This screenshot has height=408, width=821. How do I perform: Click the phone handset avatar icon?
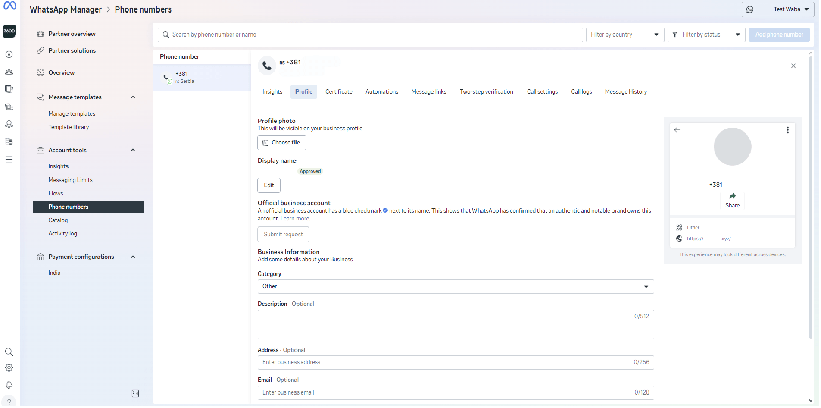click(267, 66)
